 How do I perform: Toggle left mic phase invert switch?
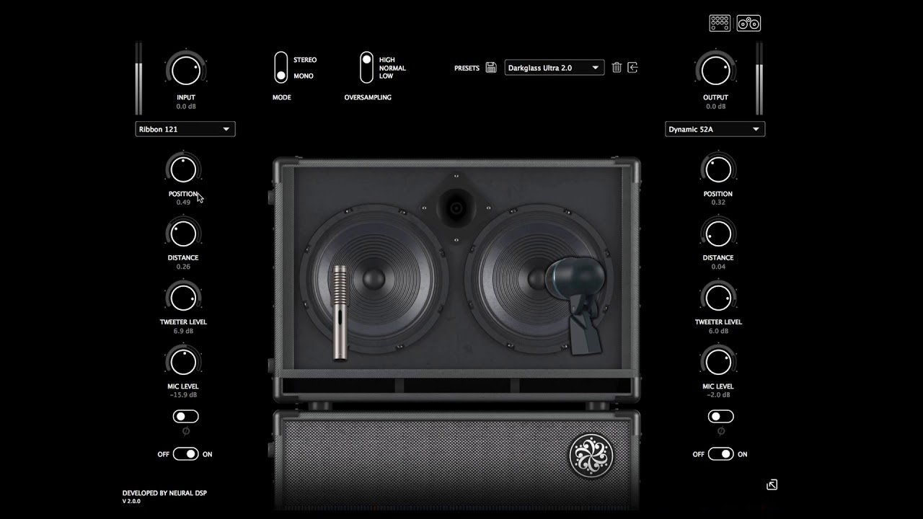point(185,417)
